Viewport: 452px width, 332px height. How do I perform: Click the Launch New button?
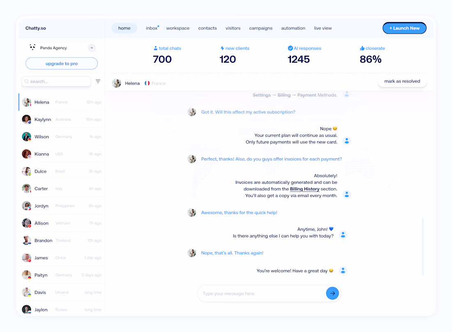[404, 28]
